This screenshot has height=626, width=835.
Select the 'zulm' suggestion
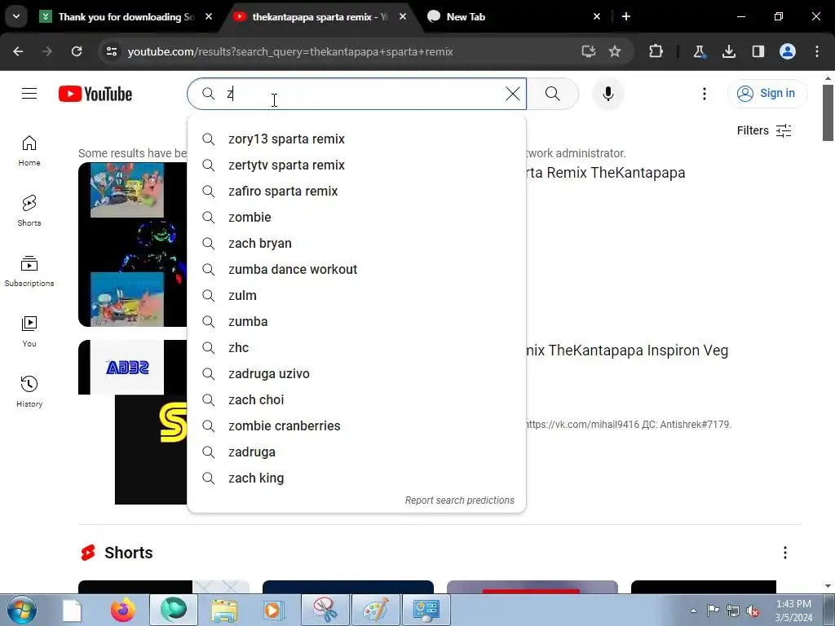356,295
